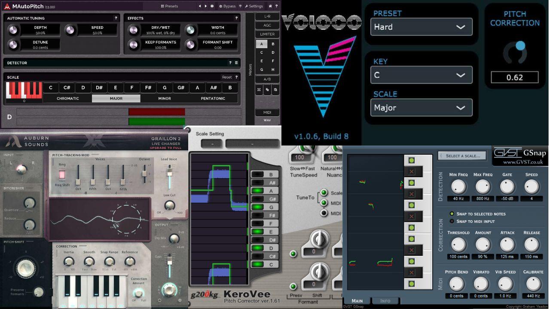Toggle KeroVee note G# LED
The width and height of the screenshot is (550, 309).
[x=257, y=199]
